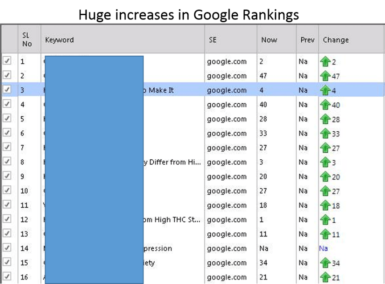385x284 pixels.
Task: Toggle the checkbox for row 2
Action: coord(7,75)
